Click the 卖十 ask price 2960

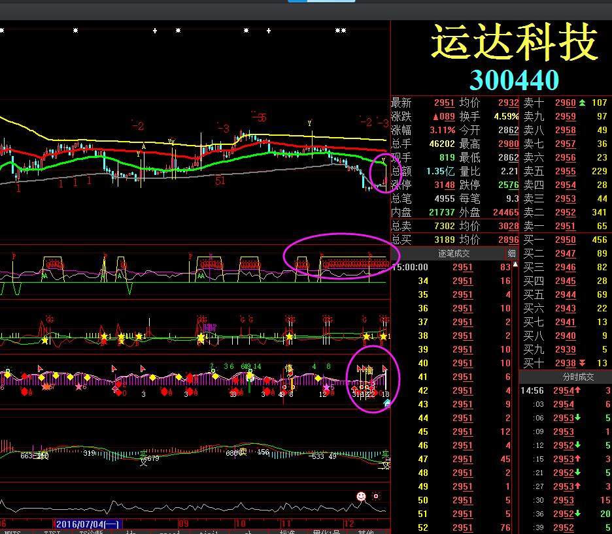[x=566, y=103]
